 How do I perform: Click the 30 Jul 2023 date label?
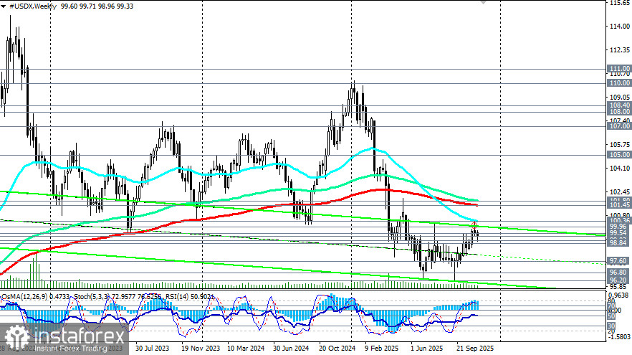coord(153,348)
